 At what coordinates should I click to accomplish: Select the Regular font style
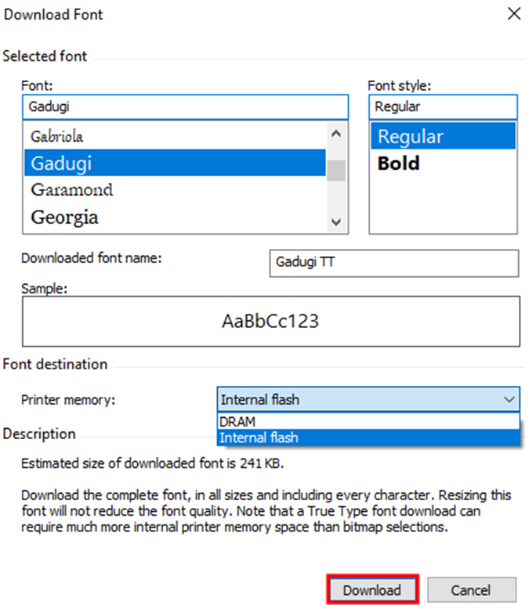click(443, 136)
